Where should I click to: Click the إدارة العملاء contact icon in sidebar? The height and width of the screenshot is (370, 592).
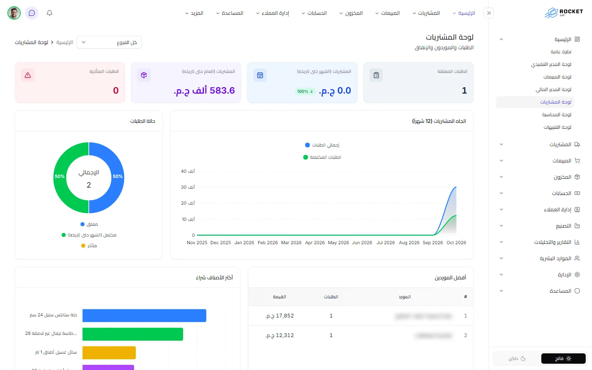pyautogui.click(x=577, y=209)
